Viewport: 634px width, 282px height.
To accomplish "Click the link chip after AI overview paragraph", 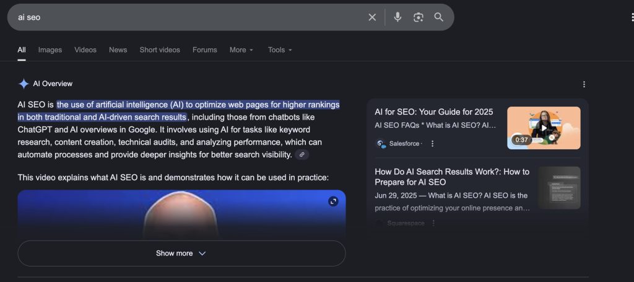I will [x=302, y=154].
